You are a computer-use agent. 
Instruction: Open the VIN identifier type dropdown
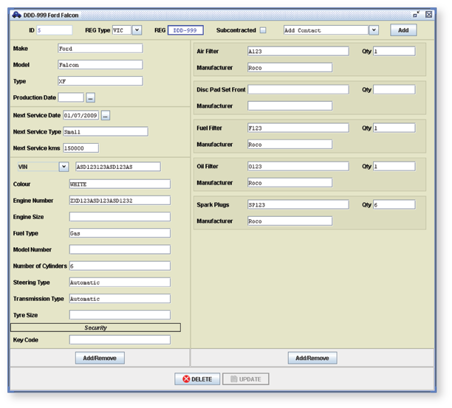[x=64, y=167]
